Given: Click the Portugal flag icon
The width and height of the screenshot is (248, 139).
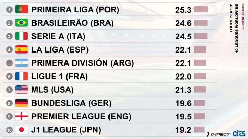Looking at the screenshot, I should 21,10.
